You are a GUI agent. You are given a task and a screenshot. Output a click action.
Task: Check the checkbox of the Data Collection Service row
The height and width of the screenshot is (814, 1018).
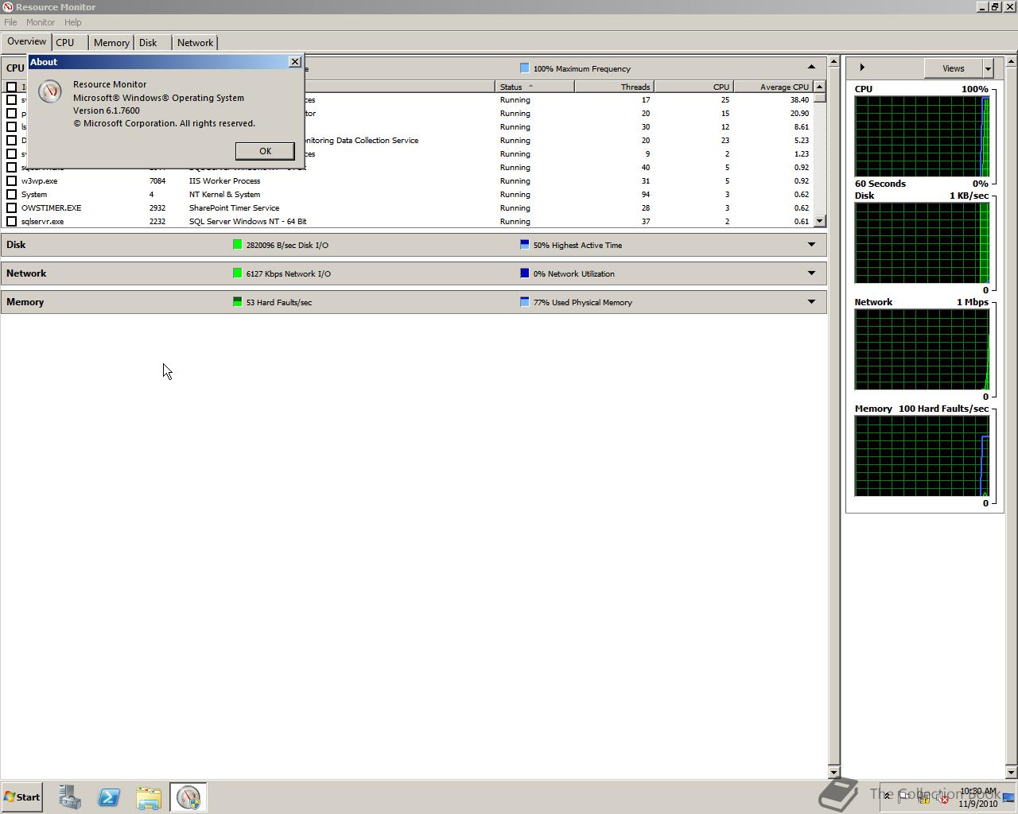click(x=11, y=141)
